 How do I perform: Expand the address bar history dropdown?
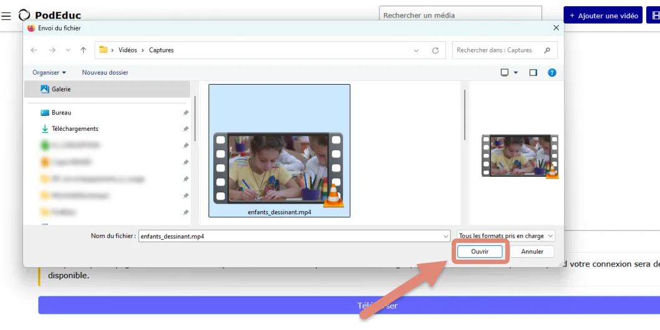point(416,50)
